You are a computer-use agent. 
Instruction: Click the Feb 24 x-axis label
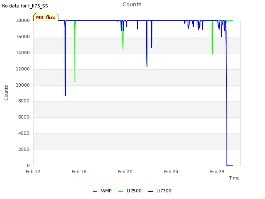tap(171, 172)
